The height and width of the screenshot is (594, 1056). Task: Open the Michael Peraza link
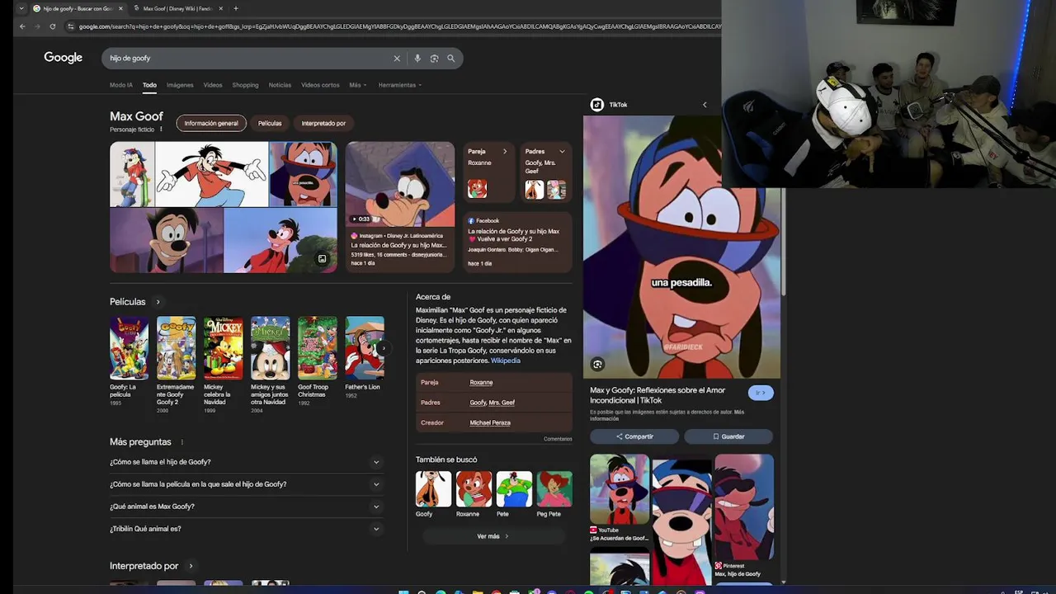coord(490,422)
